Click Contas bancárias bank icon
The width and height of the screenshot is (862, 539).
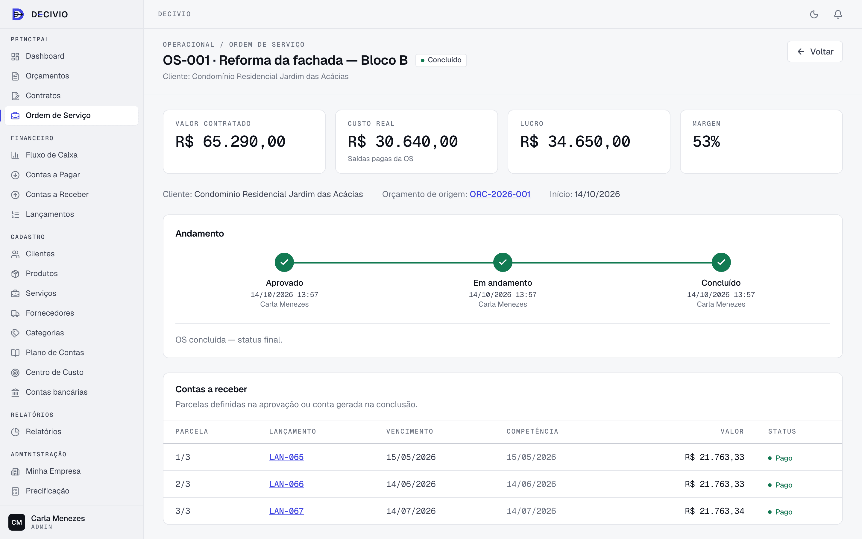[15, 392]
